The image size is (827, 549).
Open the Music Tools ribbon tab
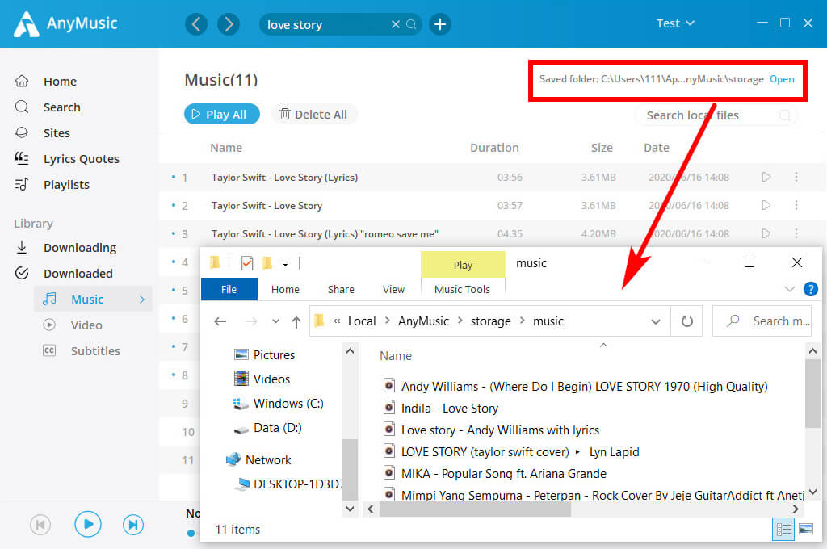tap(463, 289)
